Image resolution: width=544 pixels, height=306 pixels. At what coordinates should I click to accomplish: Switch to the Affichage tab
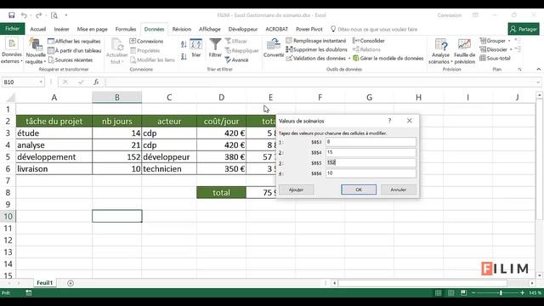coord(210,29)
